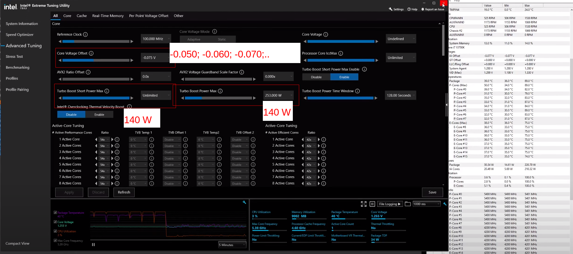Open info for Turbo Boost Power Time Window
Image resolution: width=573 pixels, height=254 pixels.
pyautogui.click(x=358, y=91)
